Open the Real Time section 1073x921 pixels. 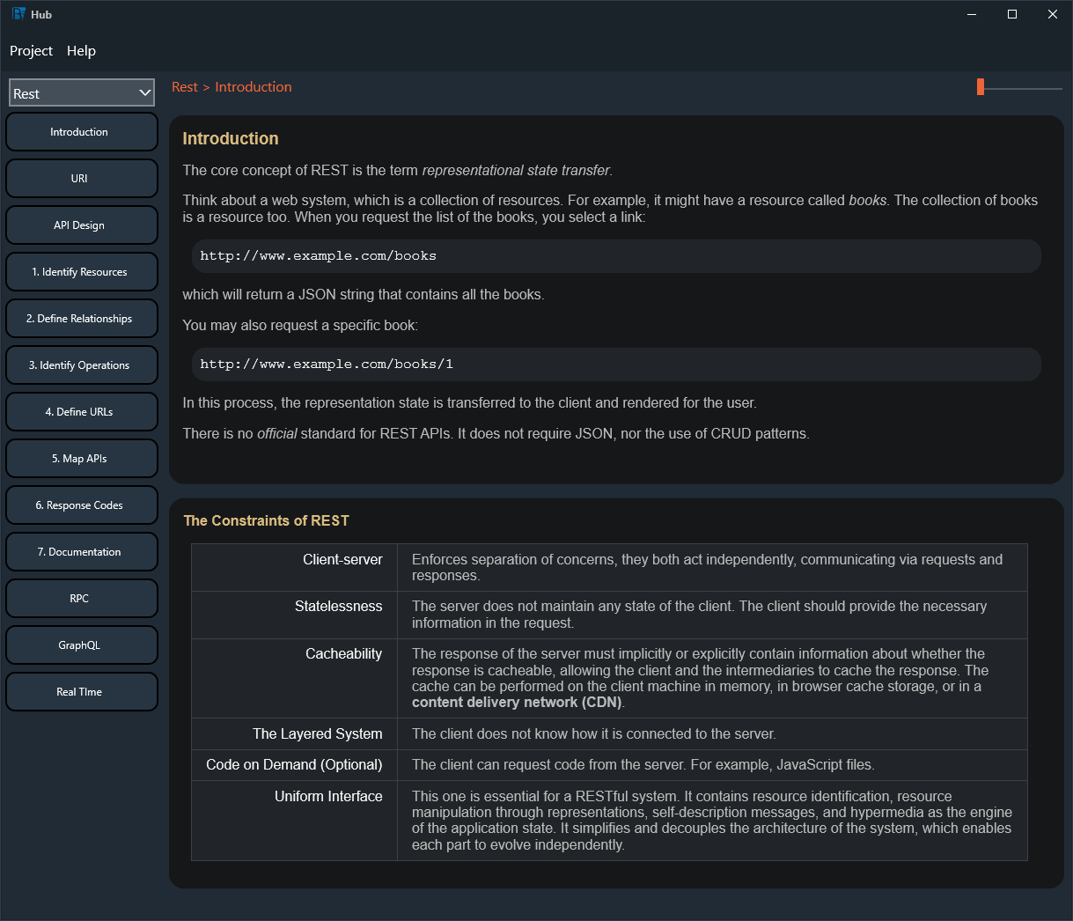pyautogui.click(x=82, y=692)
